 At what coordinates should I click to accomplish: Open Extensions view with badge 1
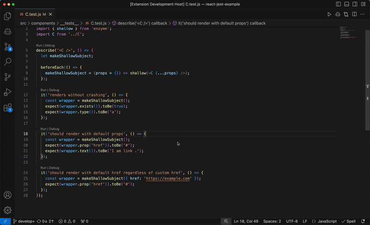coord(7,107)
